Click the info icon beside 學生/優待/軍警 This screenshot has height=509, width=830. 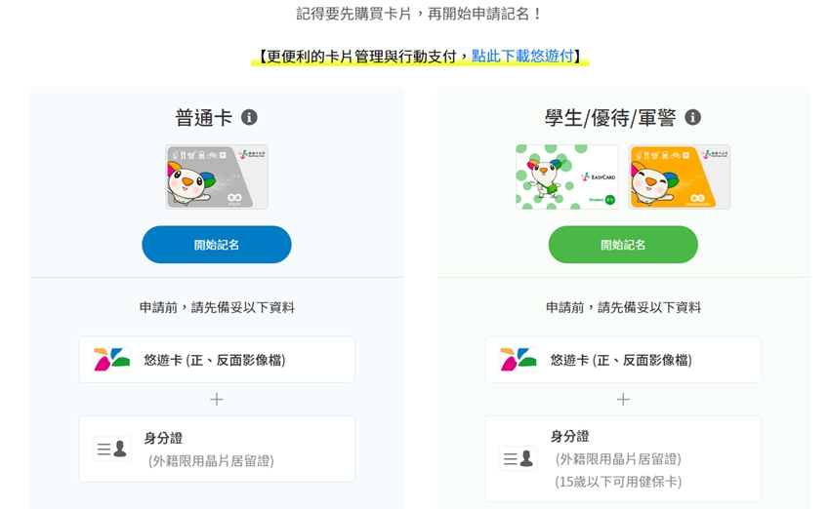point(692,117)
